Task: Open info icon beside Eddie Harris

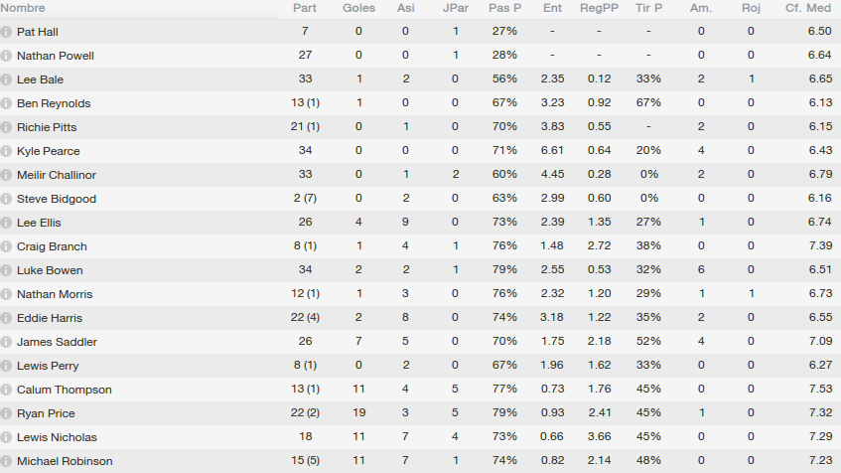Action: pos(6,318)
